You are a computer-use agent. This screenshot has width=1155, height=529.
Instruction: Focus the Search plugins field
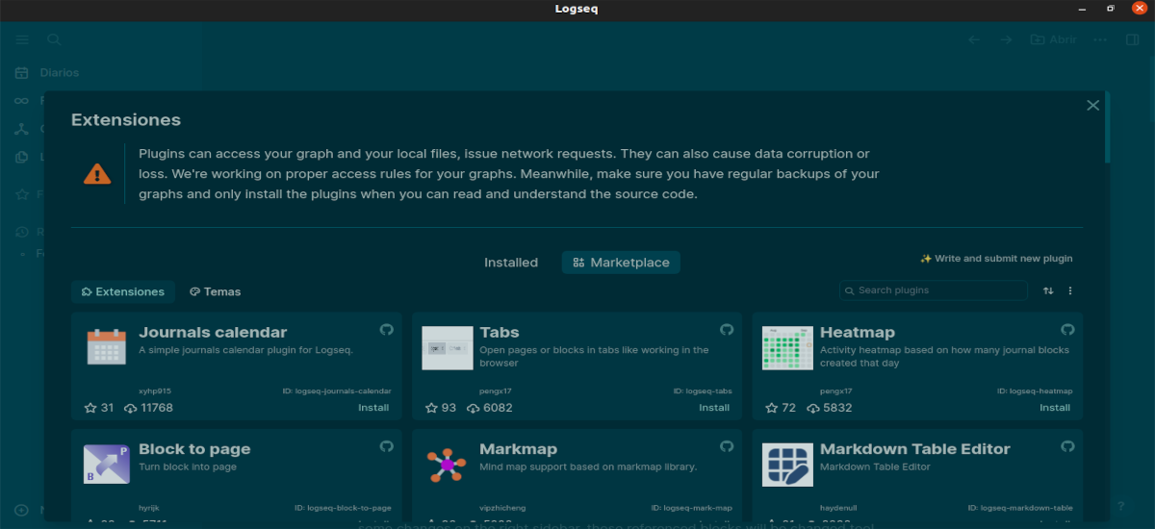[x=934, y=290]
